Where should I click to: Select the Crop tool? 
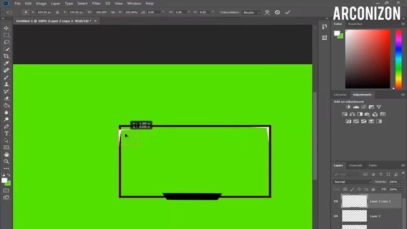pos(6,56)
